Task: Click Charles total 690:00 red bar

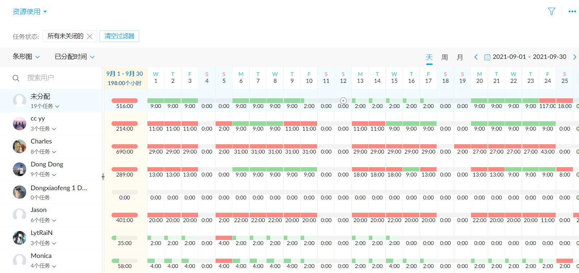Action: click(124, 146)
